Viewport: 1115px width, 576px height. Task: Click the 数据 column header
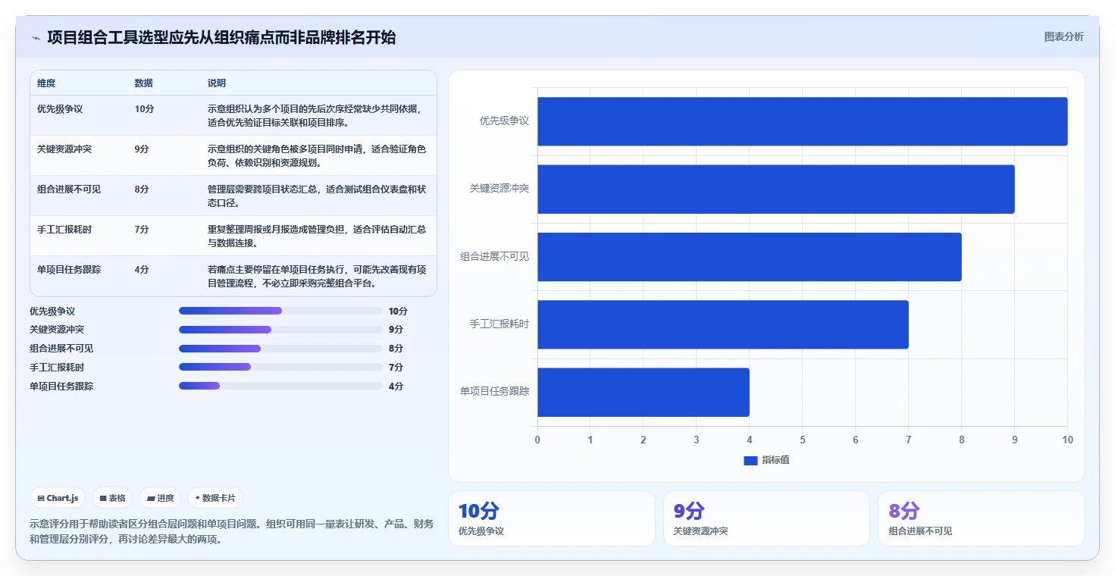[144, 83]
